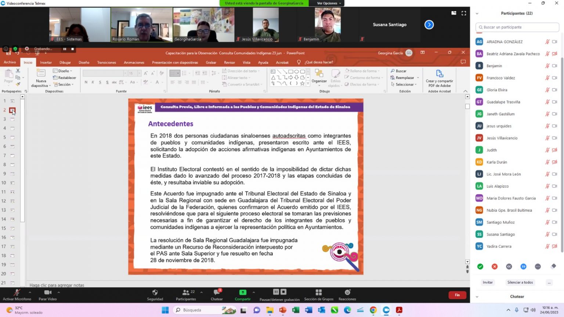This screenshot has height=317, width=564.
Task: Open Chatear in the meeting toolbar
Action: point(216,292)
